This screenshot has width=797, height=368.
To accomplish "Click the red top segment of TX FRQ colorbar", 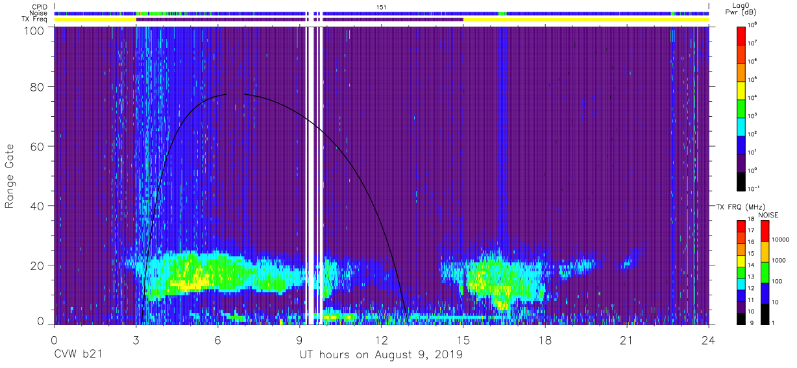I will 741,227.
